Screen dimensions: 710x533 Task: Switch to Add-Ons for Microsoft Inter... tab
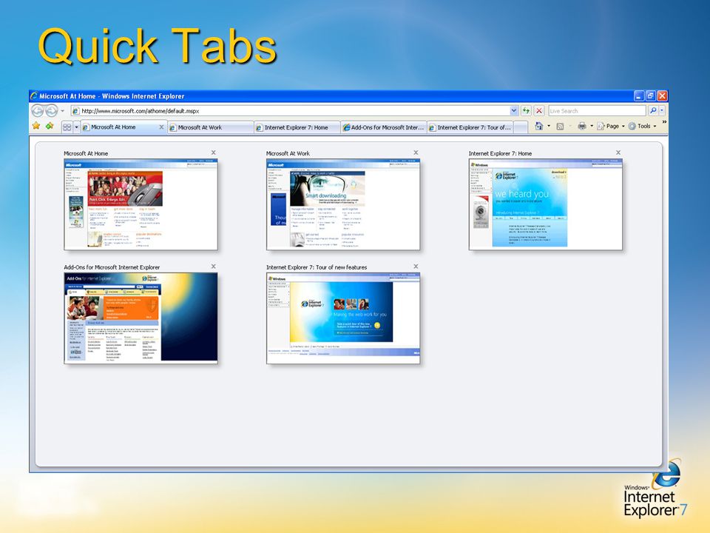pos(384,128)
